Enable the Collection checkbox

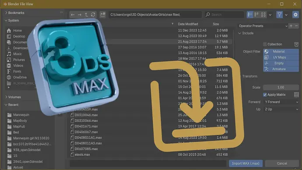265,44
